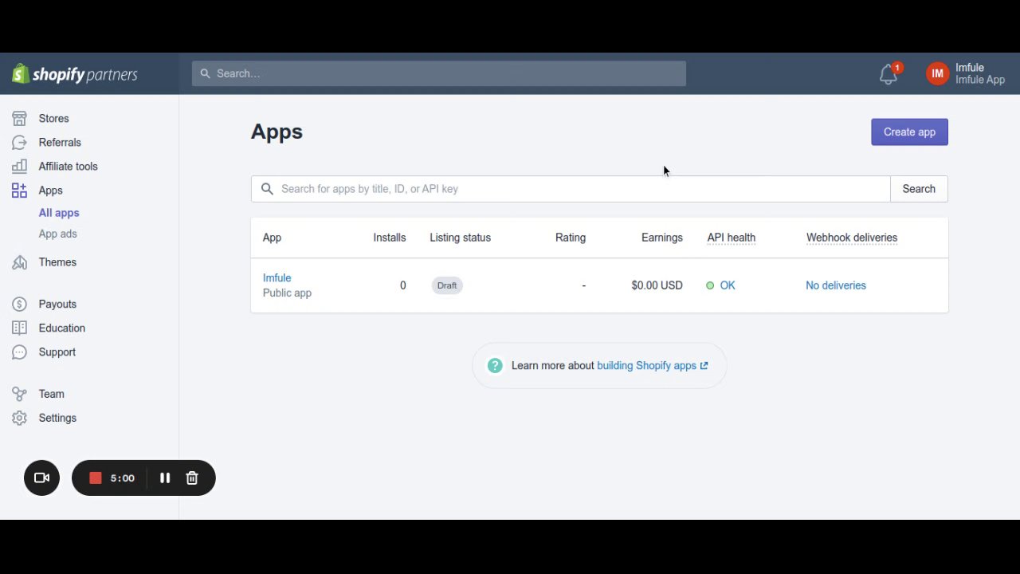
Task: Stop recording with the red square
Action: (96, 478)
